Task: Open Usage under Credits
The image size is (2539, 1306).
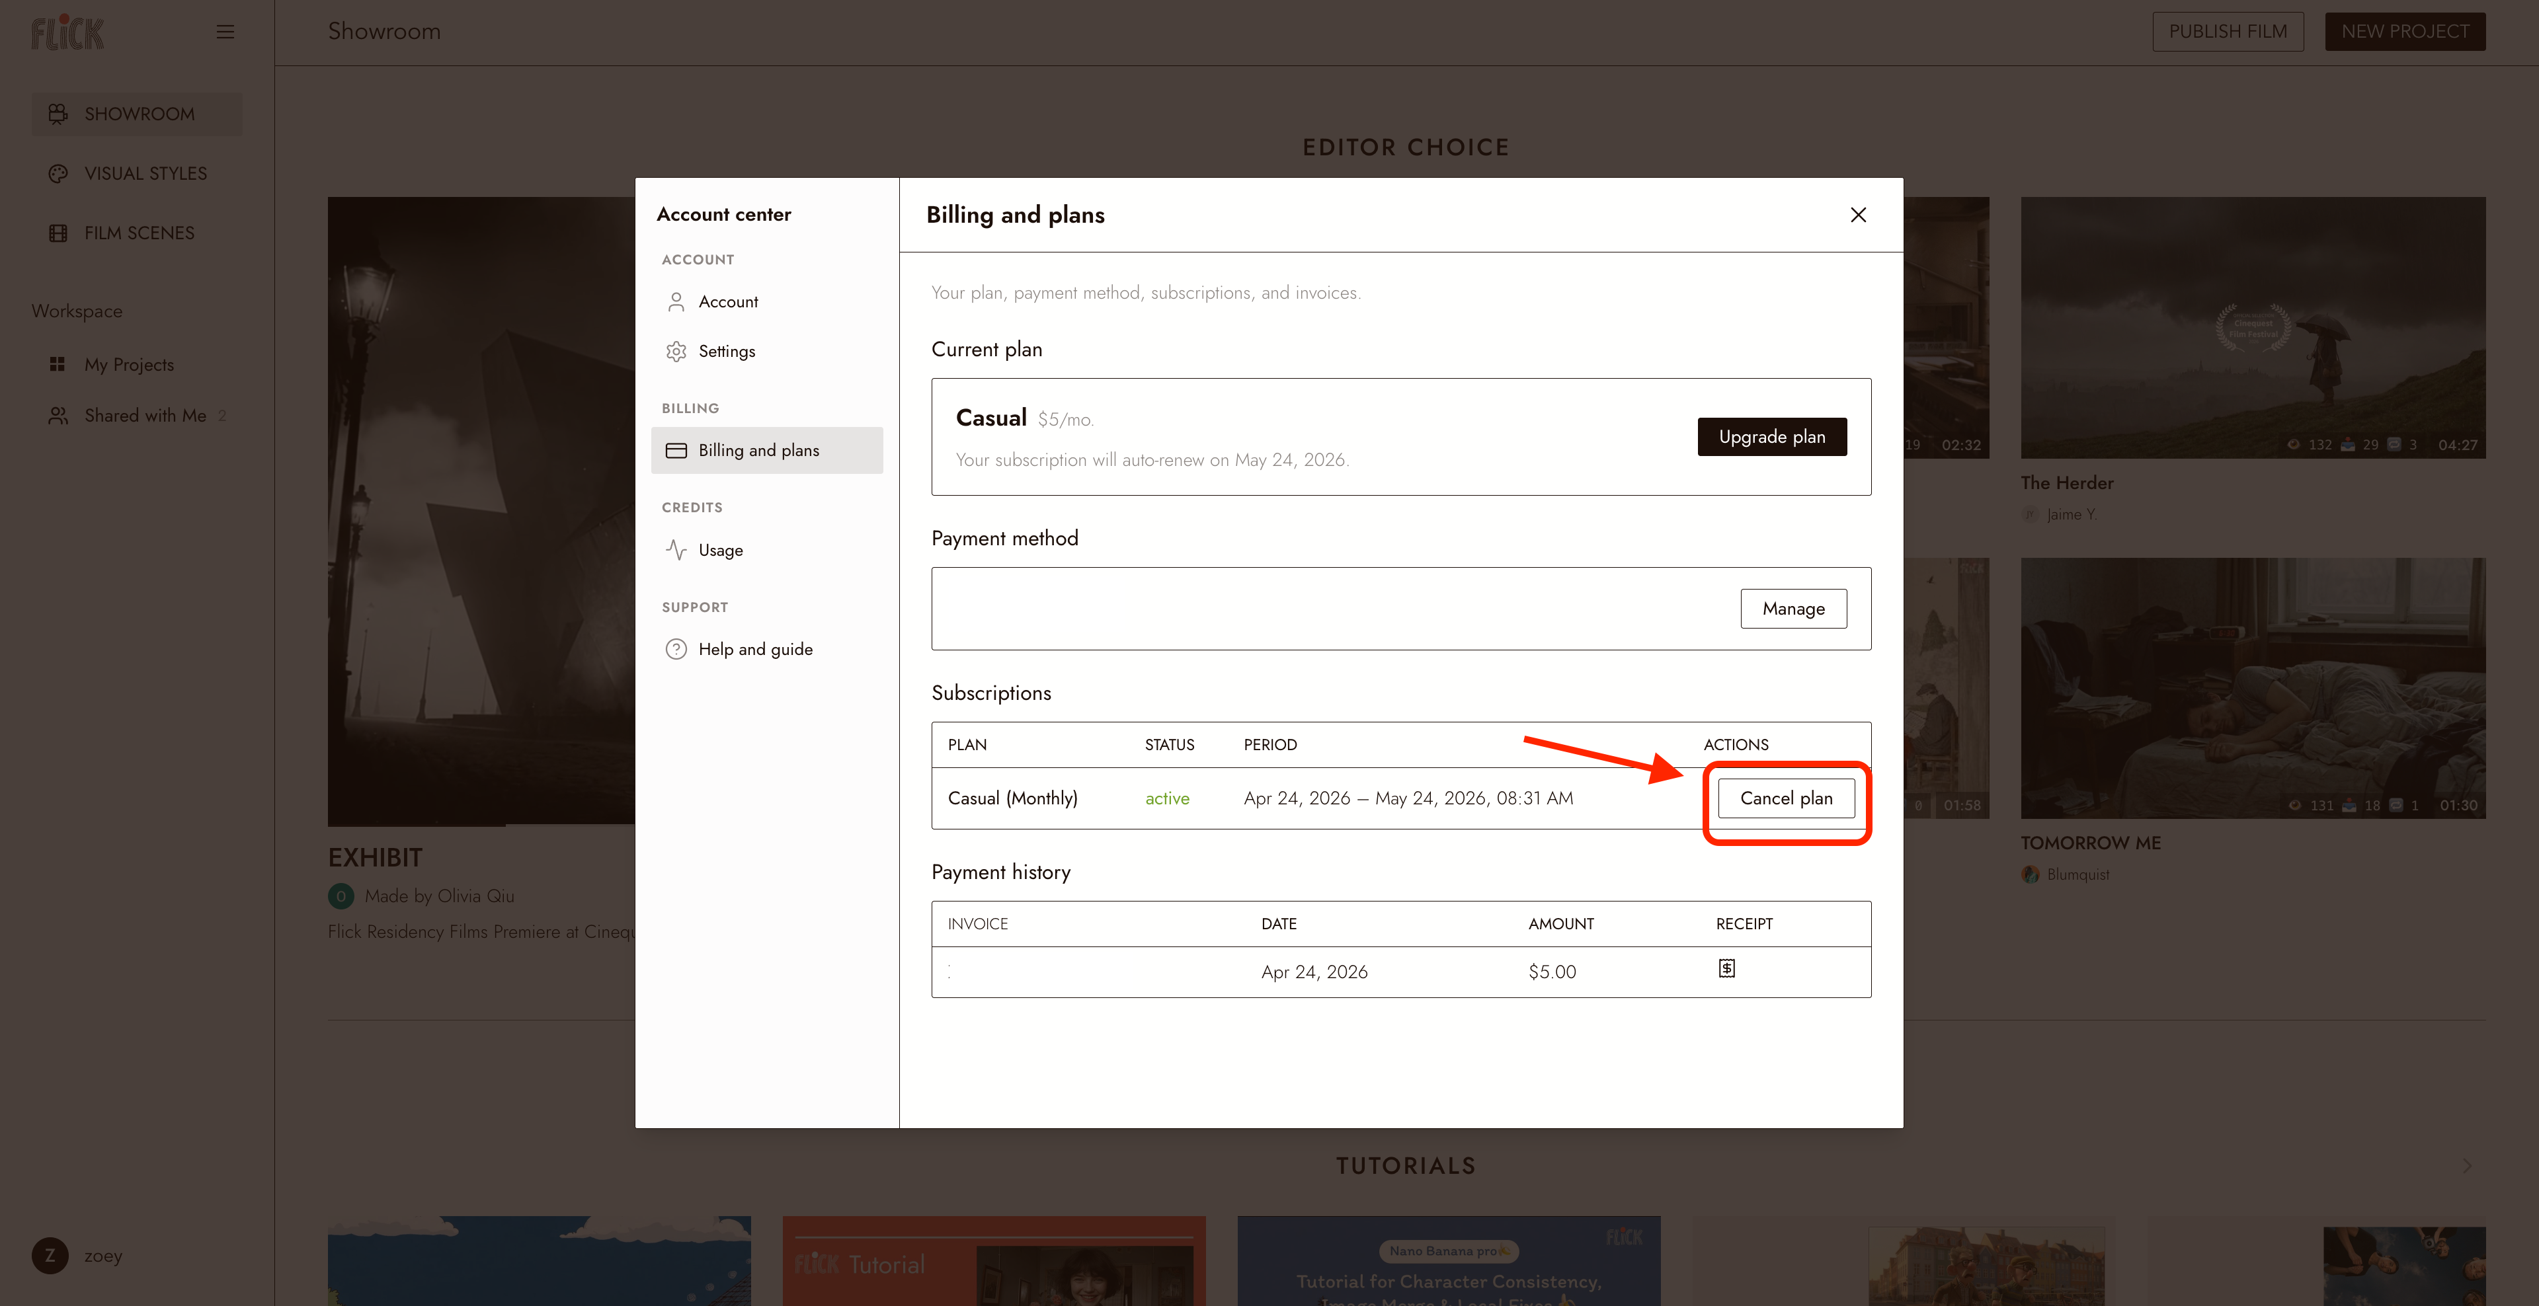Action: [767, 550]
